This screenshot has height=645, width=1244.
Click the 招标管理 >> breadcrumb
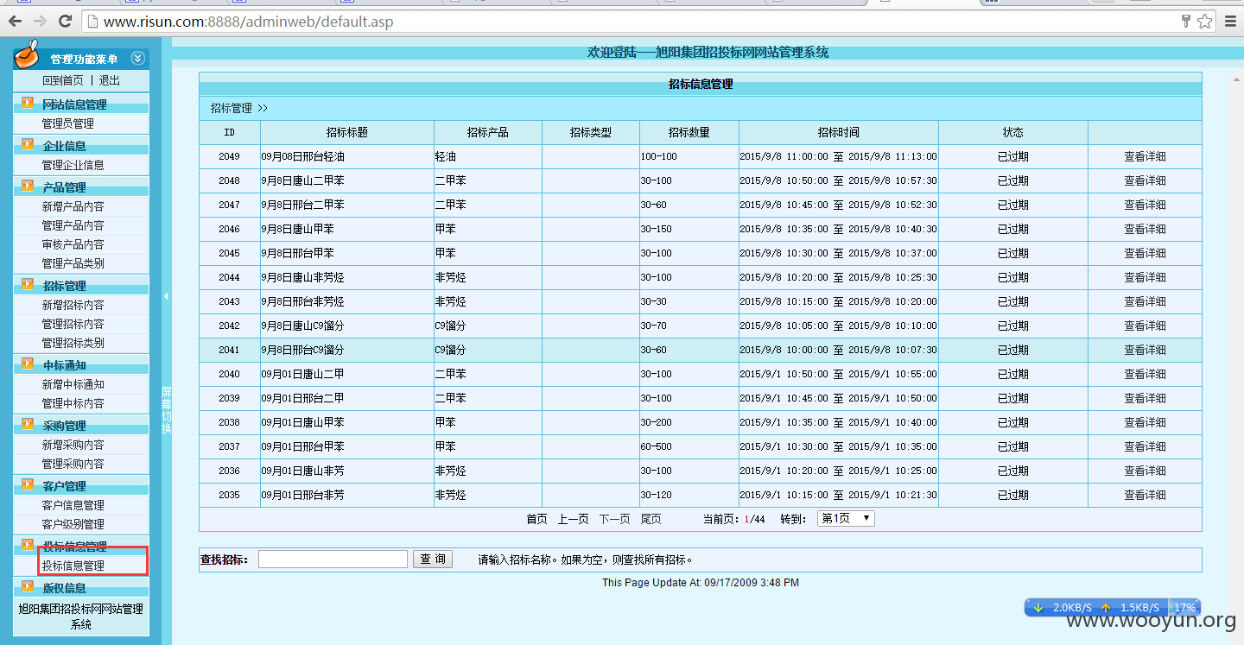(x=239, y=108)
